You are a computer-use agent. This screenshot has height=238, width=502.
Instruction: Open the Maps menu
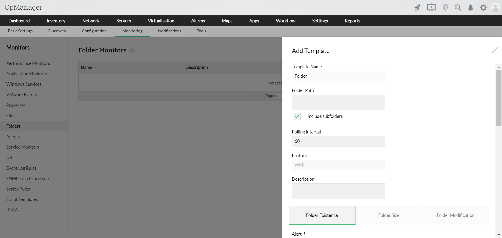tap(227, 21)
